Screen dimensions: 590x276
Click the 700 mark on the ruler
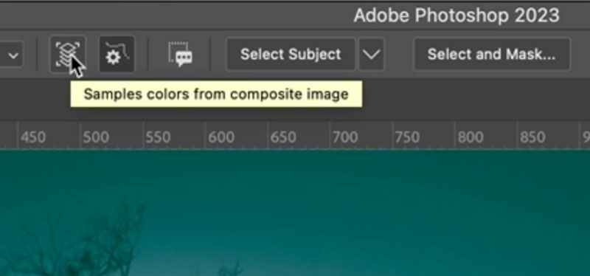point(345,137)
